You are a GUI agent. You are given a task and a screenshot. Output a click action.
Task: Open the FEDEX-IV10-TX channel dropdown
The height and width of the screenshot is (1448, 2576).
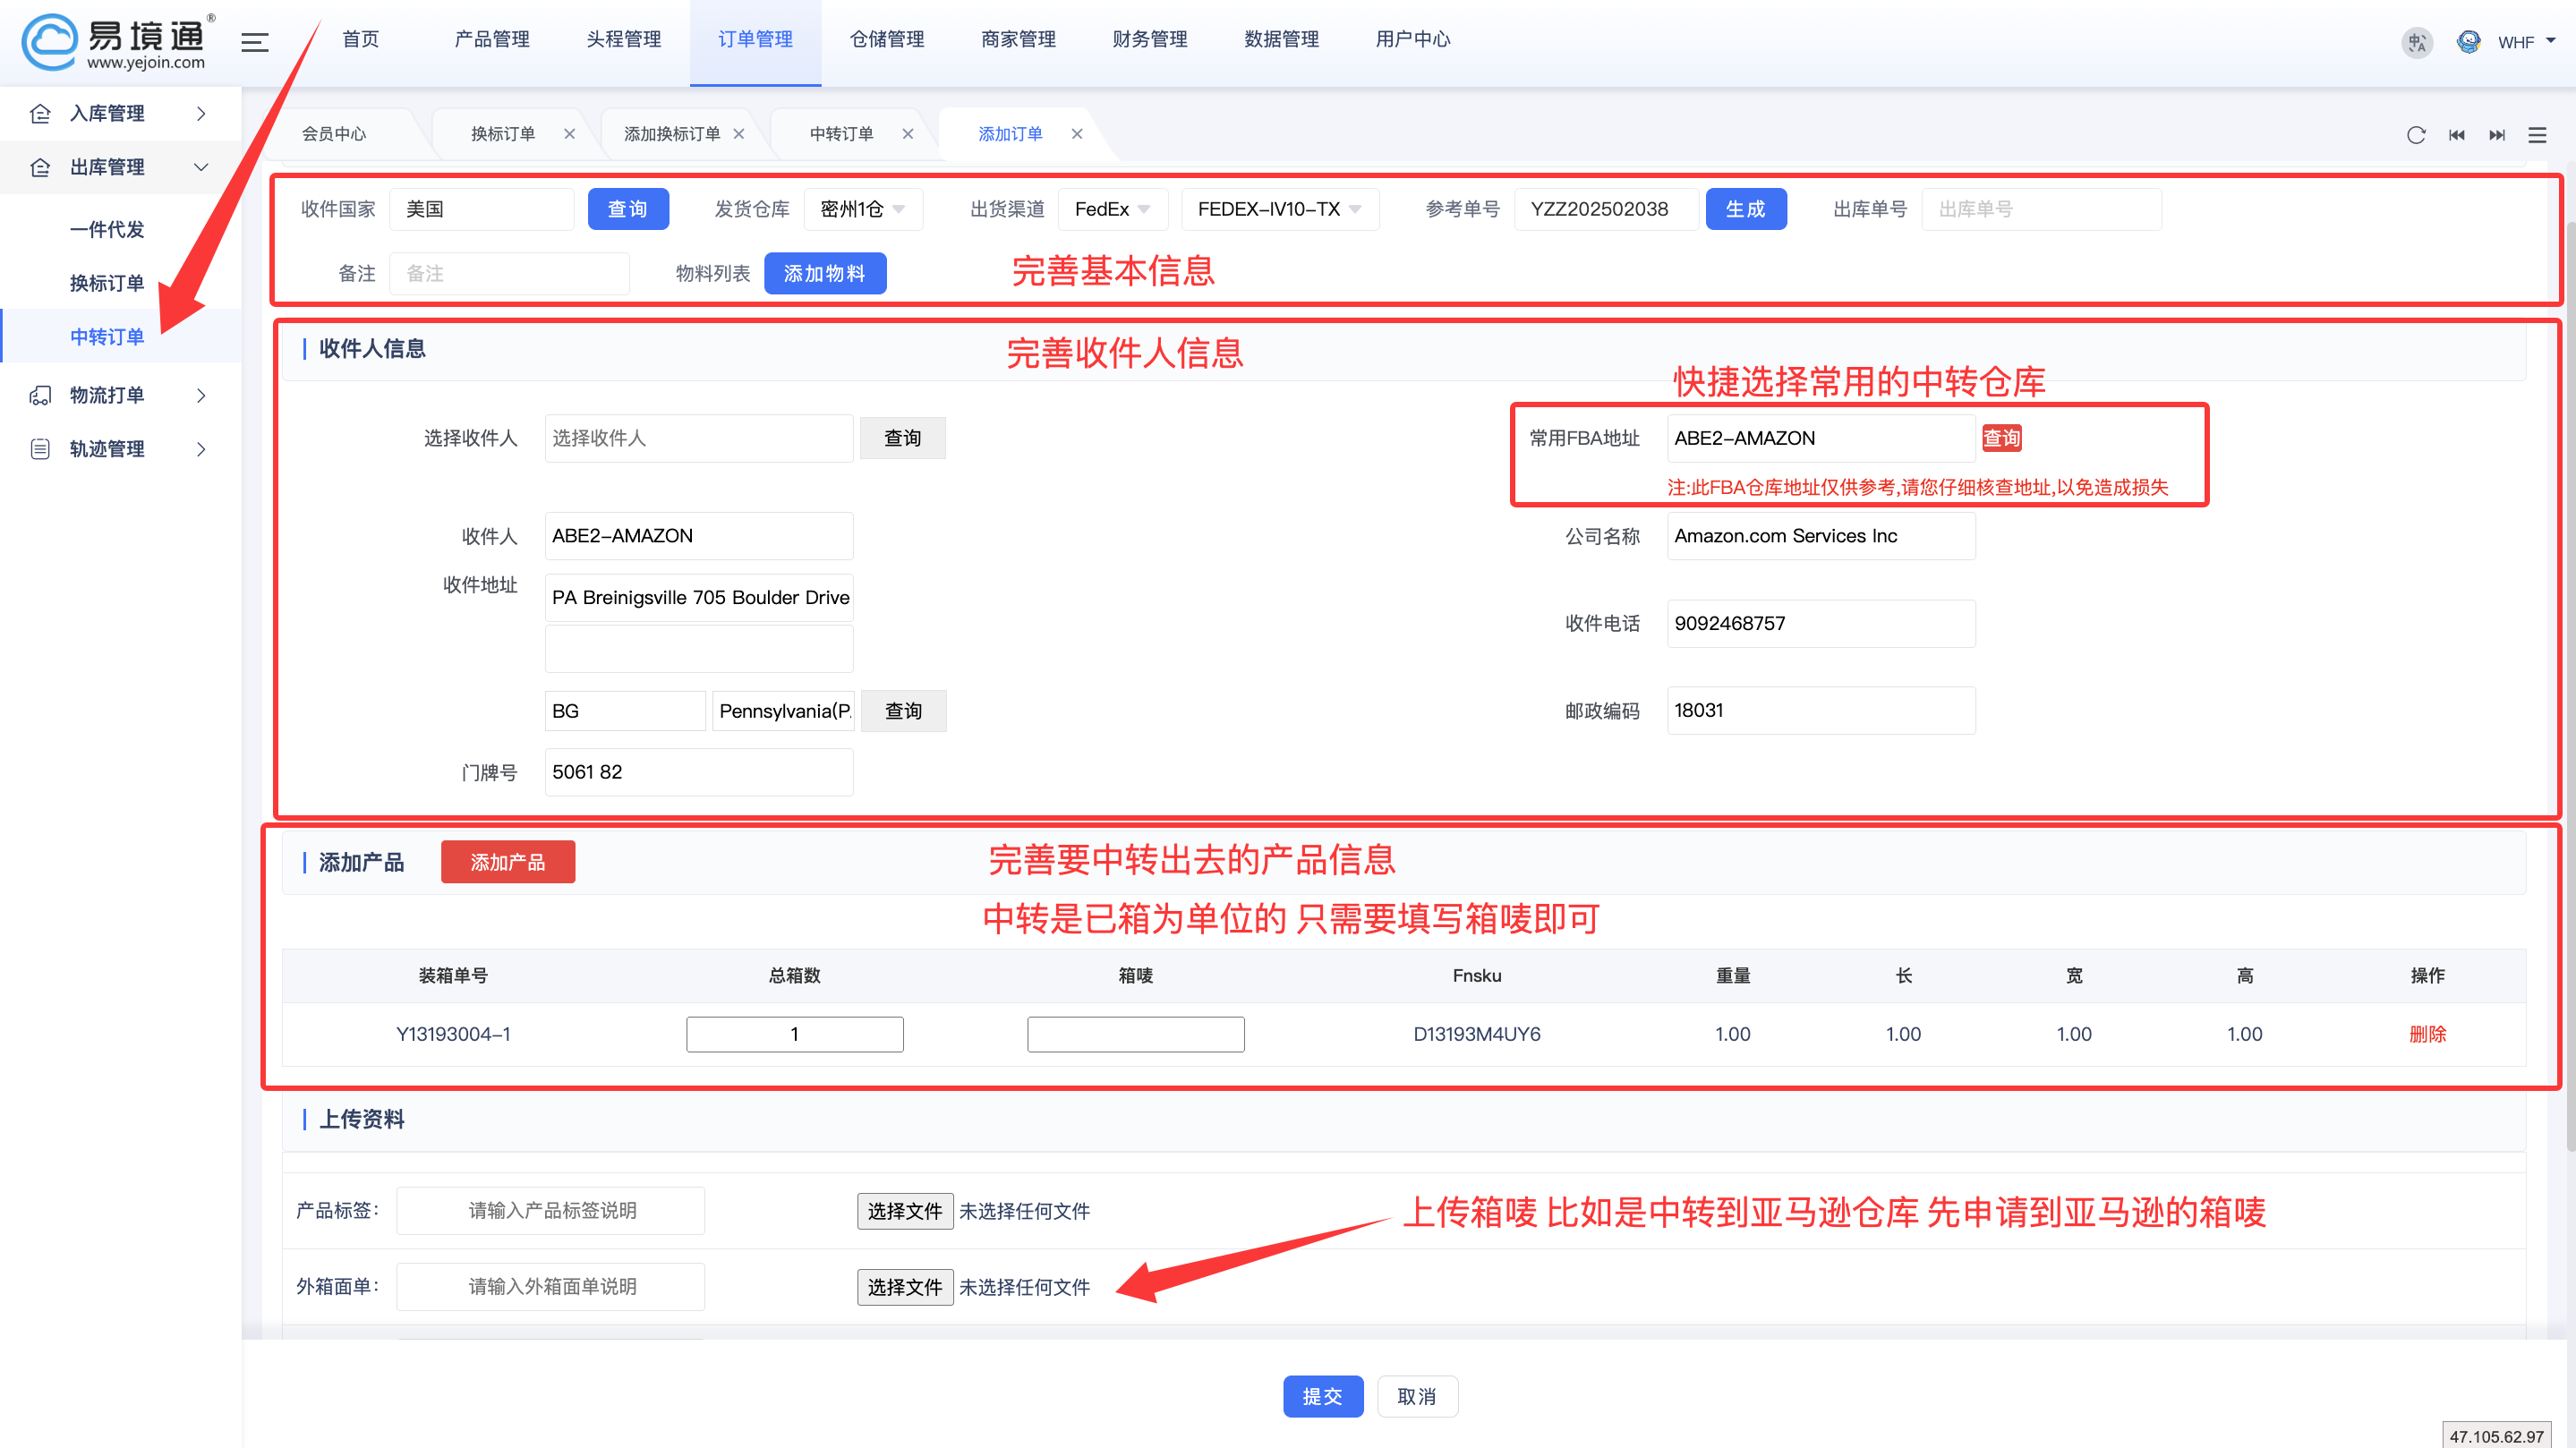pyautogui.click(x=1279, y=209)
